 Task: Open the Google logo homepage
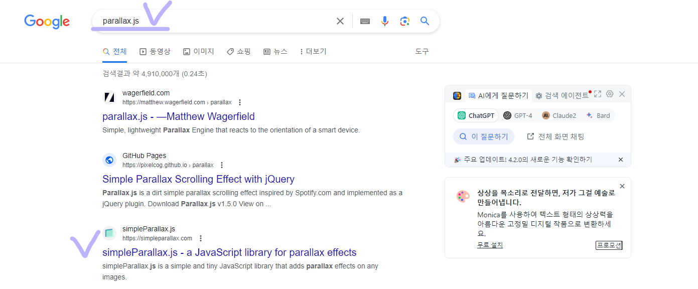point(47,21)
